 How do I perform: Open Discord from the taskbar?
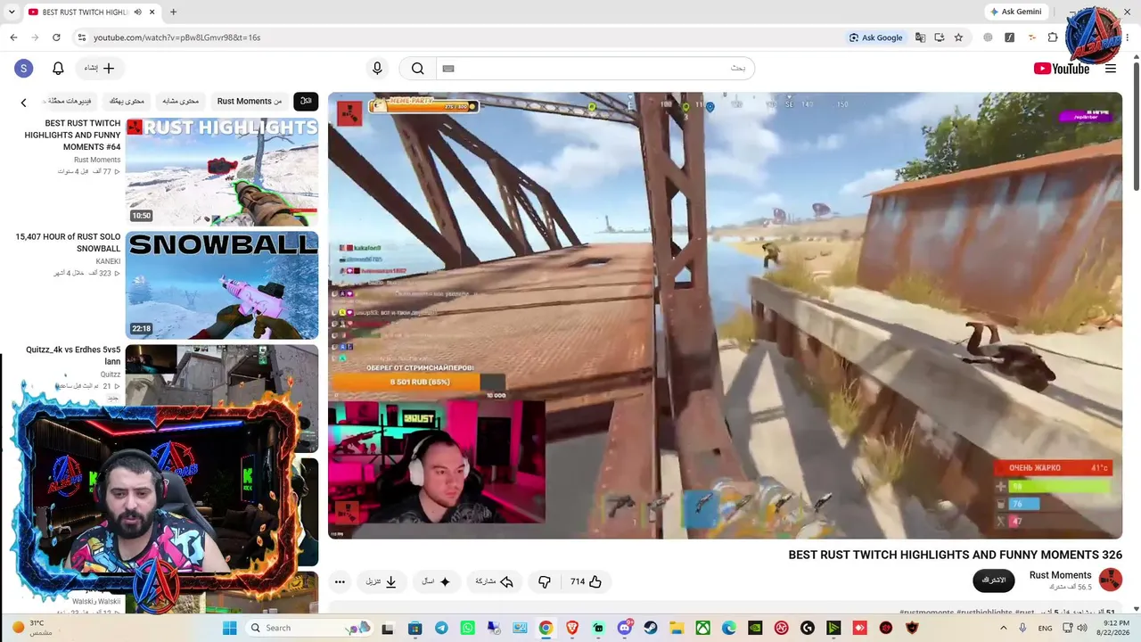tap(625, 628)
